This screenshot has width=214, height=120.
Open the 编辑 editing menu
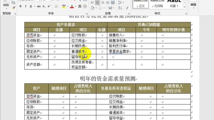pos(193,5)
